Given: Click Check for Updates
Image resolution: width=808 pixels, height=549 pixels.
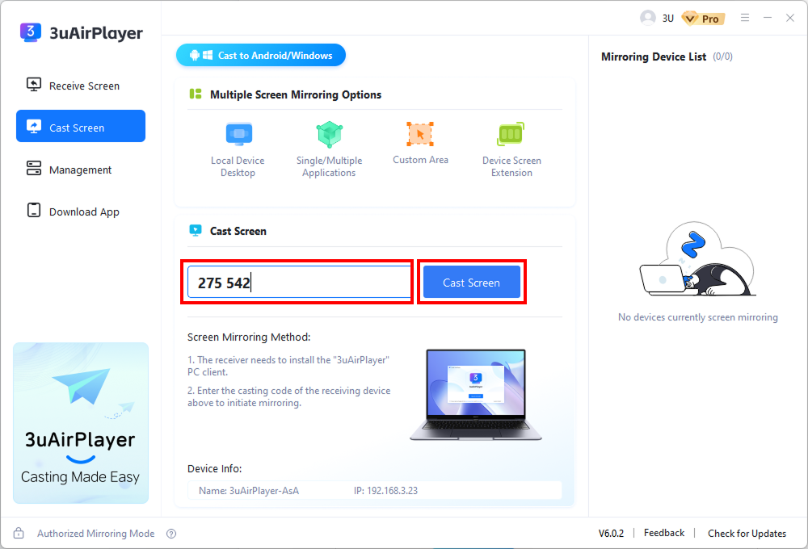Looking at the screenshot, I should pos(746,533).
